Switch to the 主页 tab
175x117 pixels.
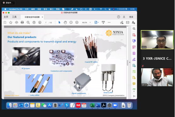coord(6,17)
